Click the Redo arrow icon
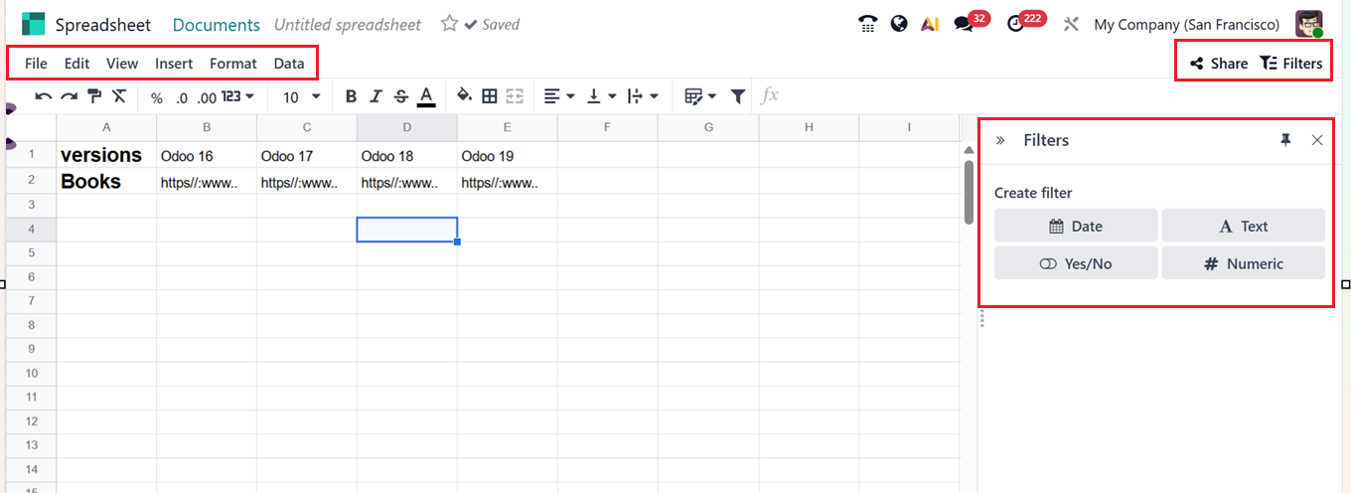Viewport: 1351px width, 493px height. [69, 96]
